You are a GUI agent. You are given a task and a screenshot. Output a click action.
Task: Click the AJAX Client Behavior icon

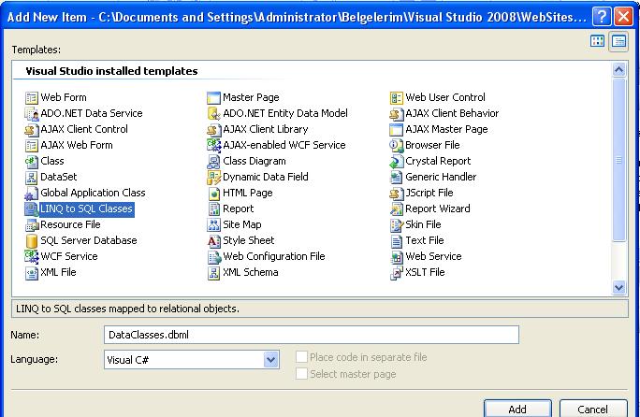397,114
